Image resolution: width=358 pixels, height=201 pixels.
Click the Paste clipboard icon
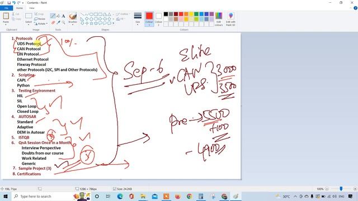(6, 16)
